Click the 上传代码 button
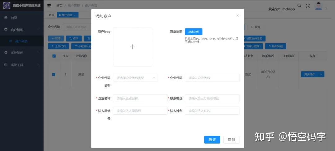The width and height of the screenshot is (335, 151). point(58,46)
